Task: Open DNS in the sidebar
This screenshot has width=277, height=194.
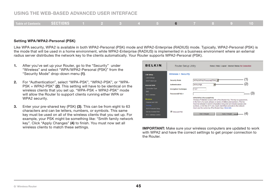Action: click(x=147, y=92)
